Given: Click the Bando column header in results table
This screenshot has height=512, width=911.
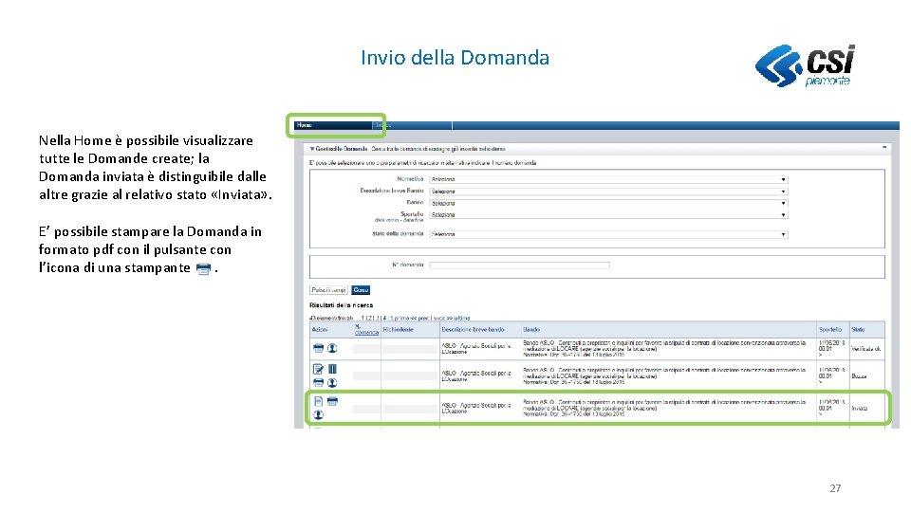Looking at the screenshot, I should pyautogui.click(x=531, y=330).
